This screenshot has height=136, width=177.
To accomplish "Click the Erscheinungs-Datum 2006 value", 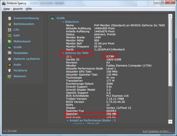I will 109,84.
